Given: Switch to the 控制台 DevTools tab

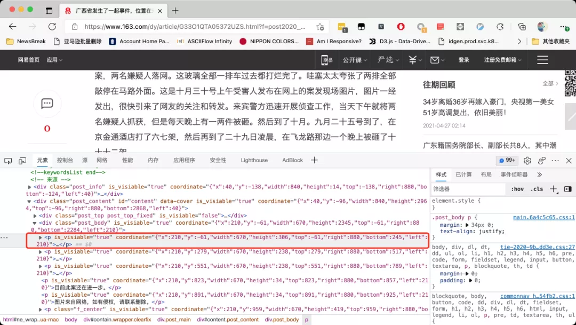Looking at the screenshot, I should pos(65,160).
